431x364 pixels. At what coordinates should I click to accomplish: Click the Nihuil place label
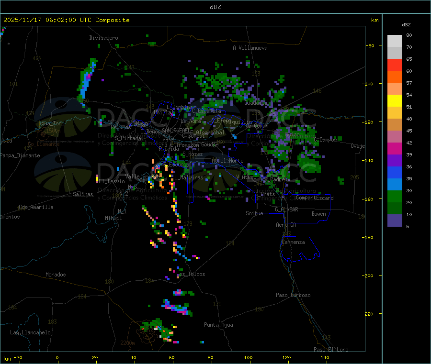113,218
